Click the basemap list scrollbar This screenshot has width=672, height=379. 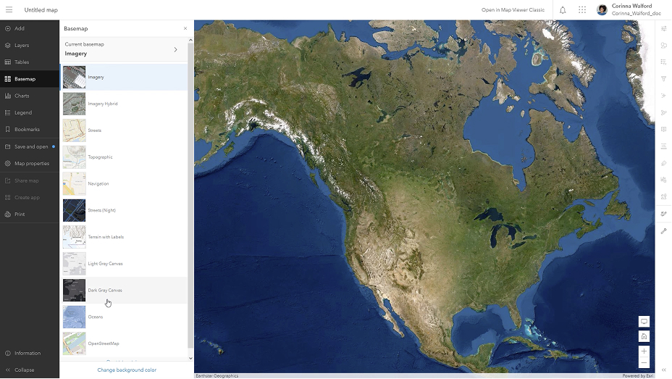coord(190,195)
